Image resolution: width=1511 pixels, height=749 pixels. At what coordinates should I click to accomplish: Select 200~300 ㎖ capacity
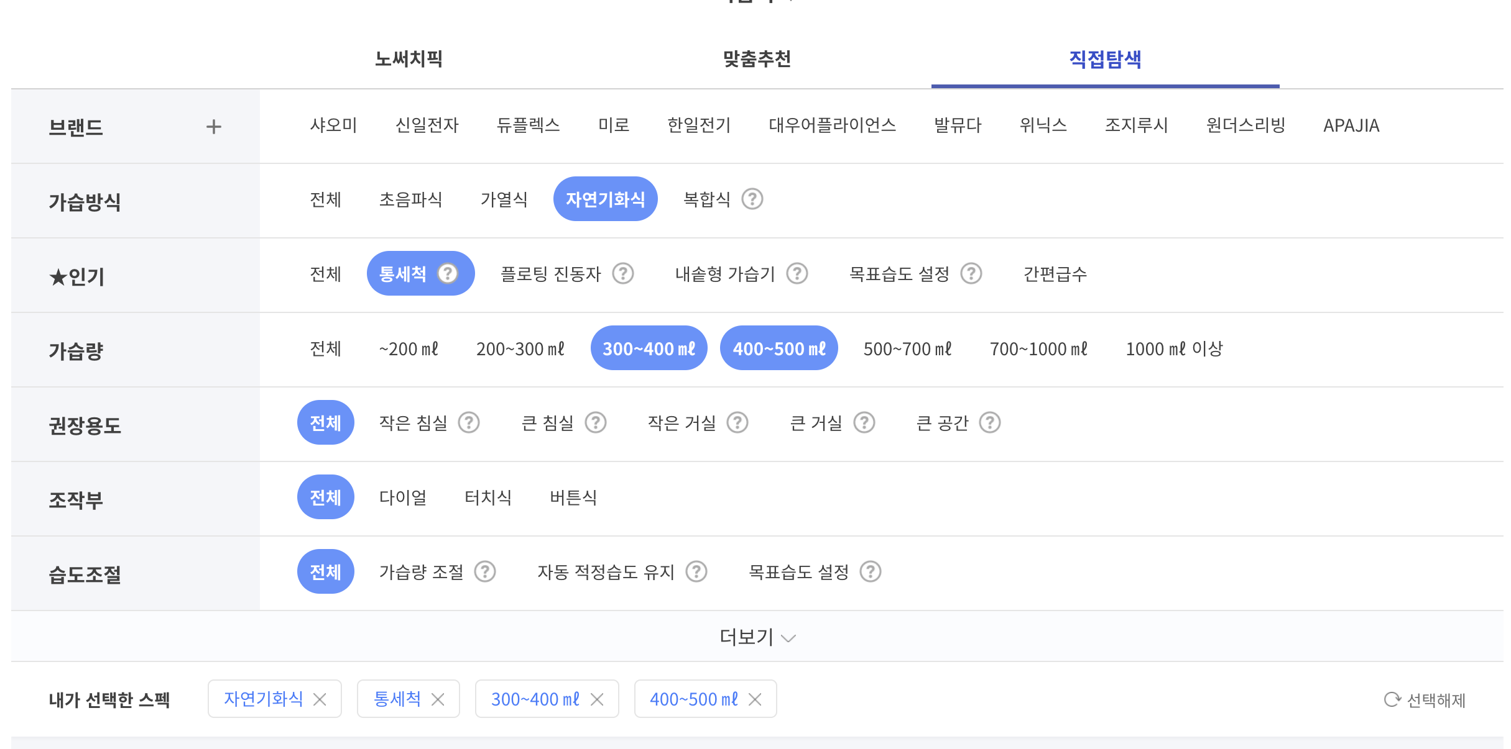520,348
